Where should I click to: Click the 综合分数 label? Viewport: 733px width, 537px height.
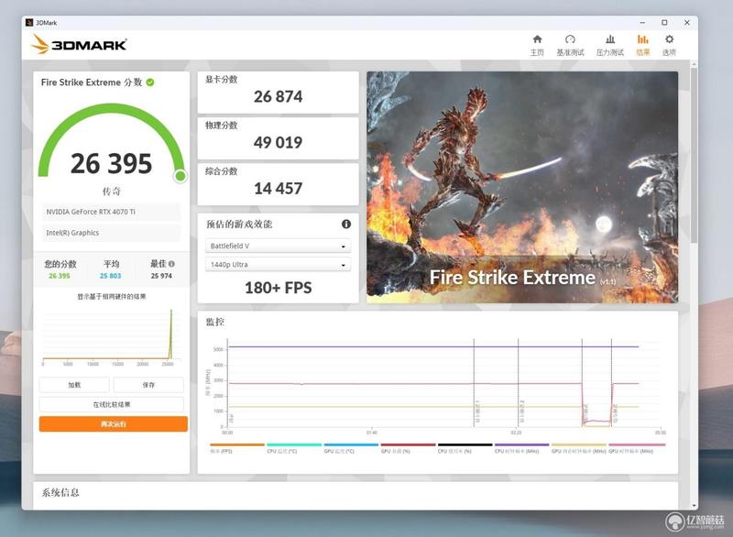pyautogui.click(x=222, y=171)
